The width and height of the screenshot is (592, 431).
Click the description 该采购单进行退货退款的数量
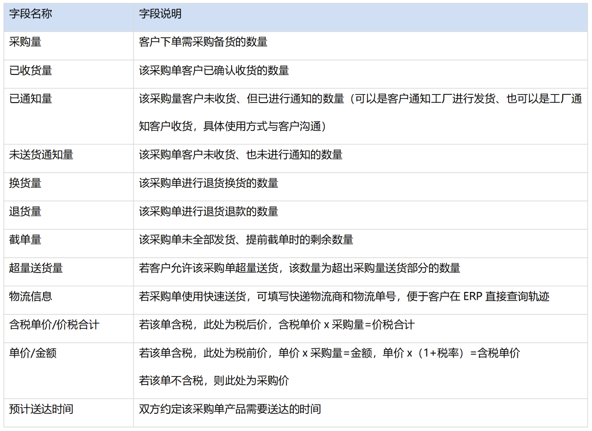[x=209, y=211]
